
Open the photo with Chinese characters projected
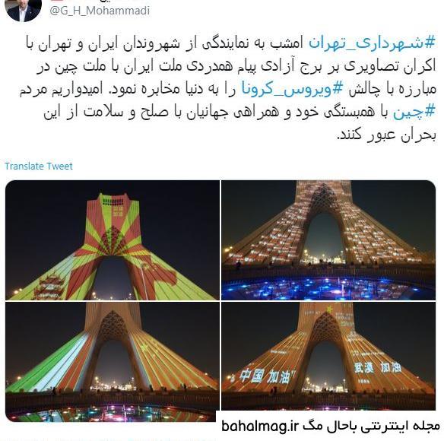point(328,356)
